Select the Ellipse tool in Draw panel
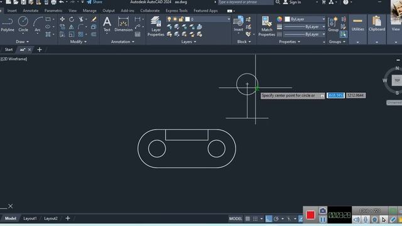402x226 pixels. (x=48, y=26)
